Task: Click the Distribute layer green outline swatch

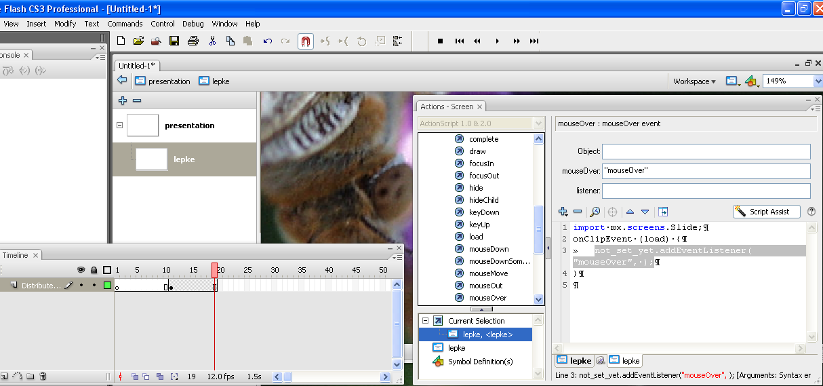Action: [x=107, y=286]
